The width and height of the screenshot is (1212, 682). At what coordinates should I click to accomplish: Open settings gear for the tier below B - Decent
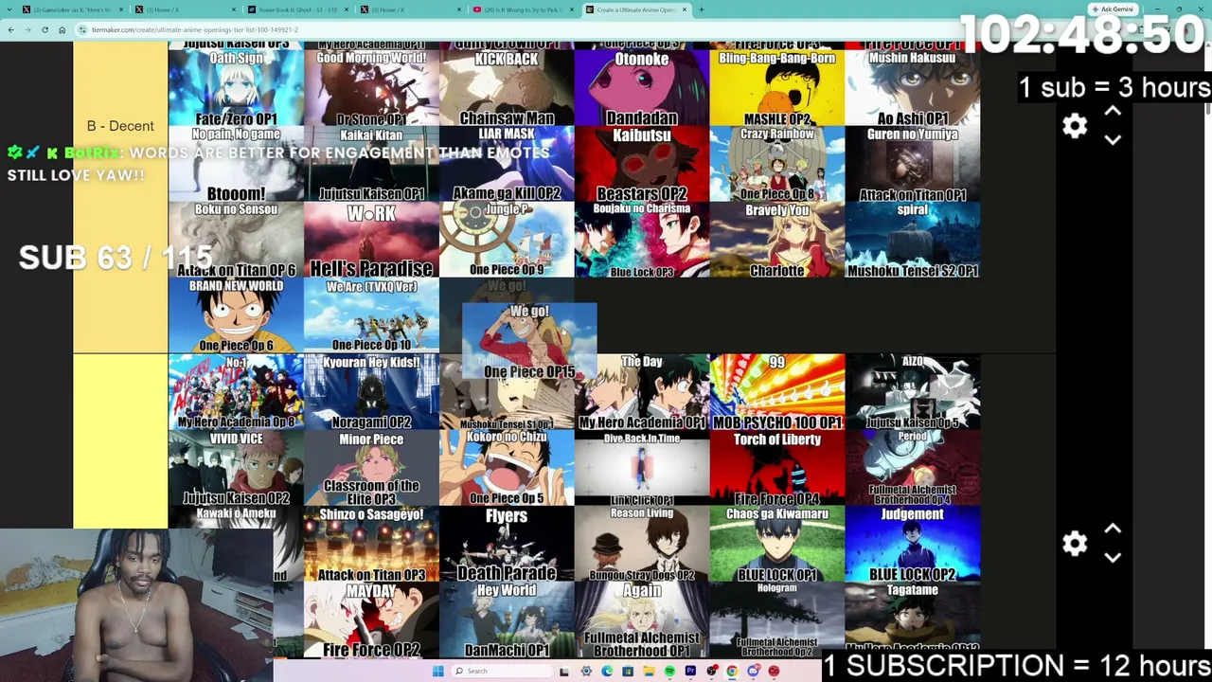1075,544
